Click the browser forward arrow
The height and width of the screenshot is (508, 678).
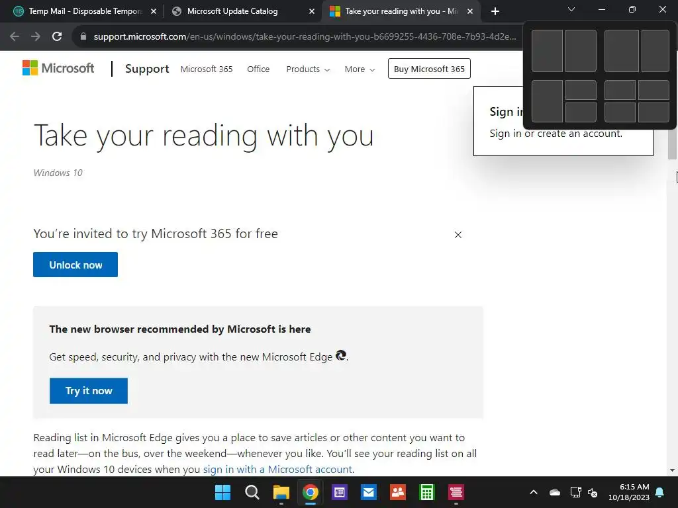click(x=36, y=37)
